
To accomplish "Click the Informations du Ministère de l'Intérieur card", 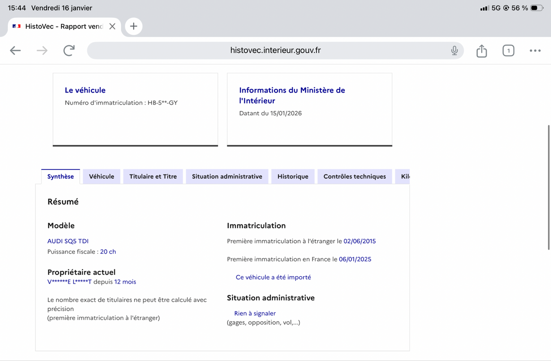I will tap(309, 109).
